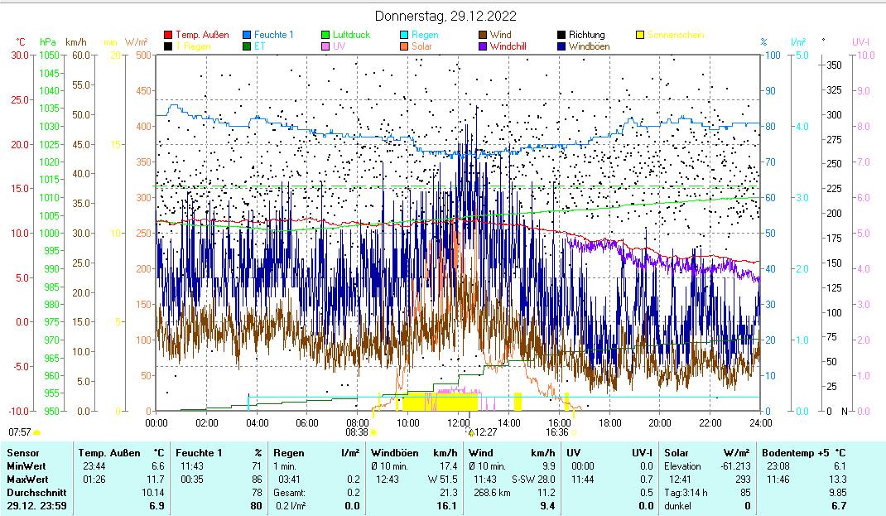The image size is (886, 516).
Task: Select the Richtung legend label
Action: 586,35
